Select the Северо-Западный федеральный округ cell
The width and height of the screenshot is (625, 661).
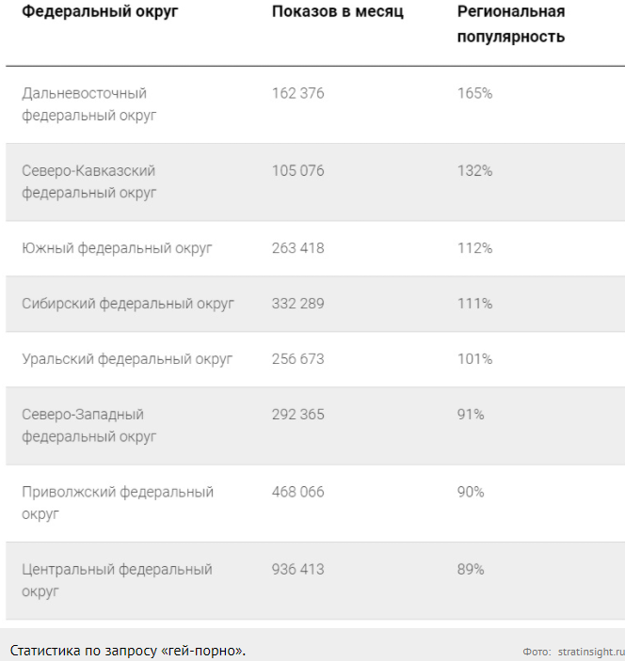(89, 425)
